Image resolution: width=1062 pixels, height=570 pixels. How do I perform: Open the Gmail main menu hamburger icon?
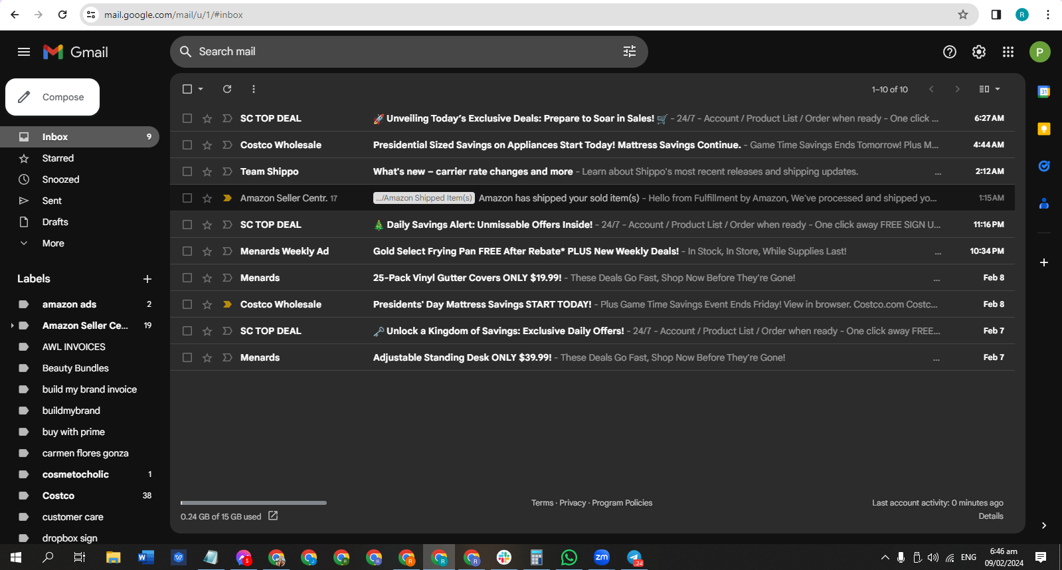pos(24,52)
